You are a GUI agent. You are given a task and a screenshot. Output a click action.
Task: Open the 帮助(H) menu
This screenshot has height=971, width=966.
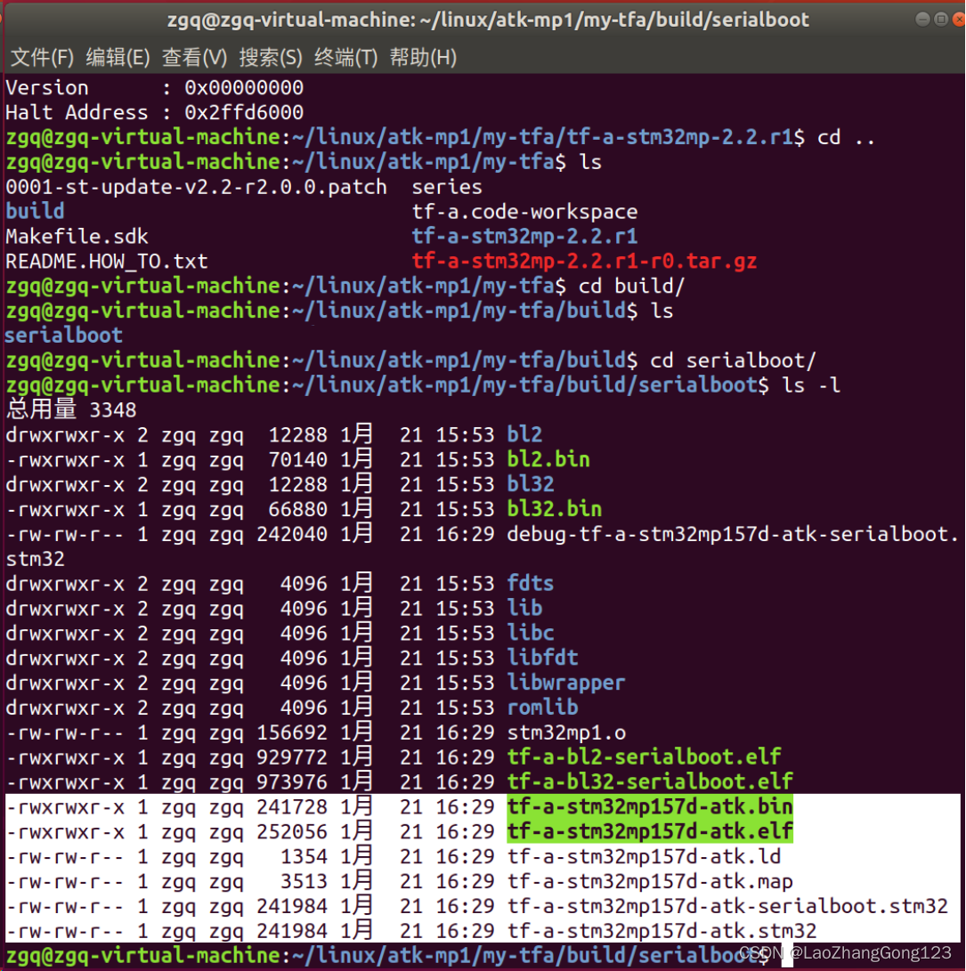click(x=422, y=57)
